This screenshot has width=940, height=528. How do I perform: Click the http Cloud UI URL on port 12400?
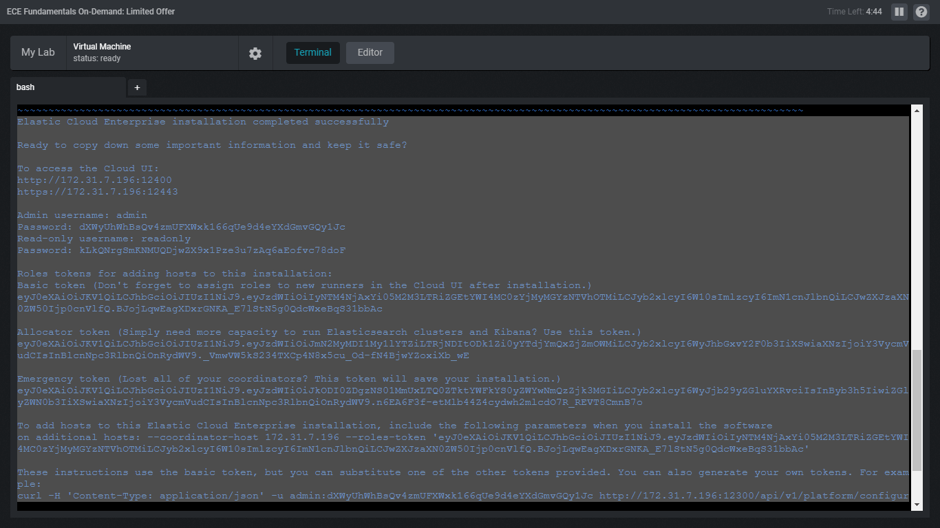(x=94, y=180)
